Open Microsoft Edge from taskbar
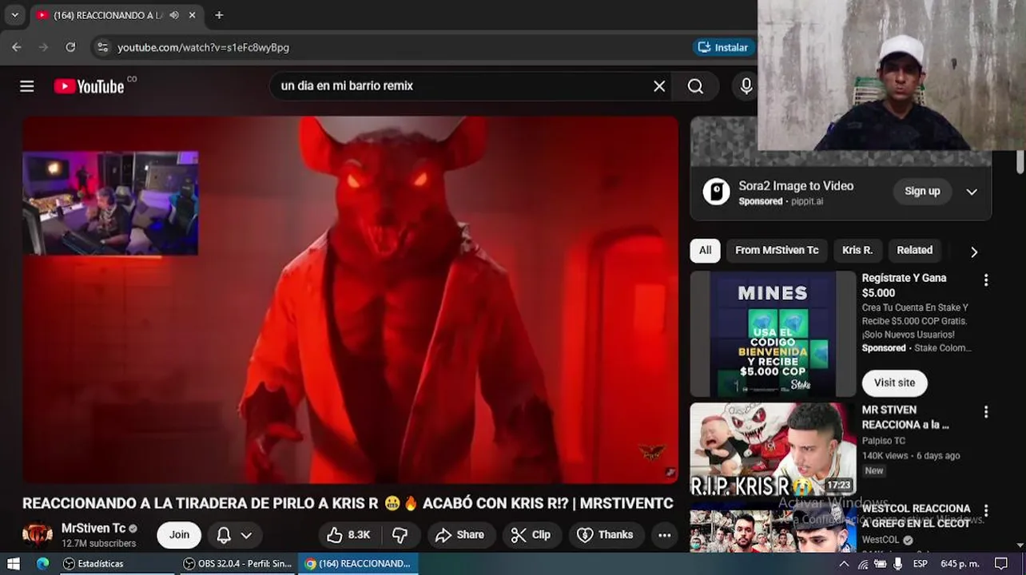Image resolution: width=1026 pixels, height=575 pixels. click(x=42, y=564)
